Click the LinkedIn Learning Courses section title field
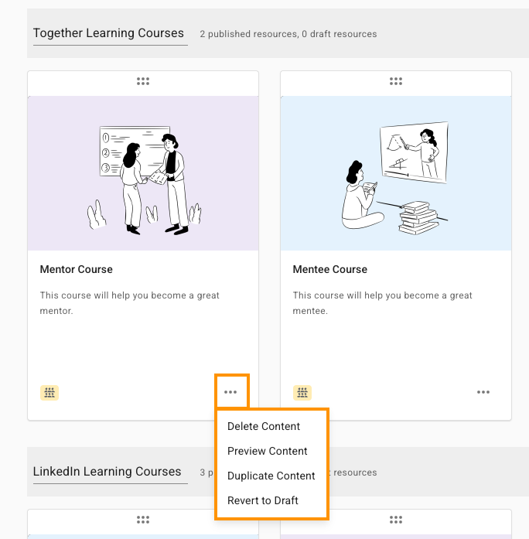The height and width of the screenshot is (539, 529). click(x=108, y=472)
